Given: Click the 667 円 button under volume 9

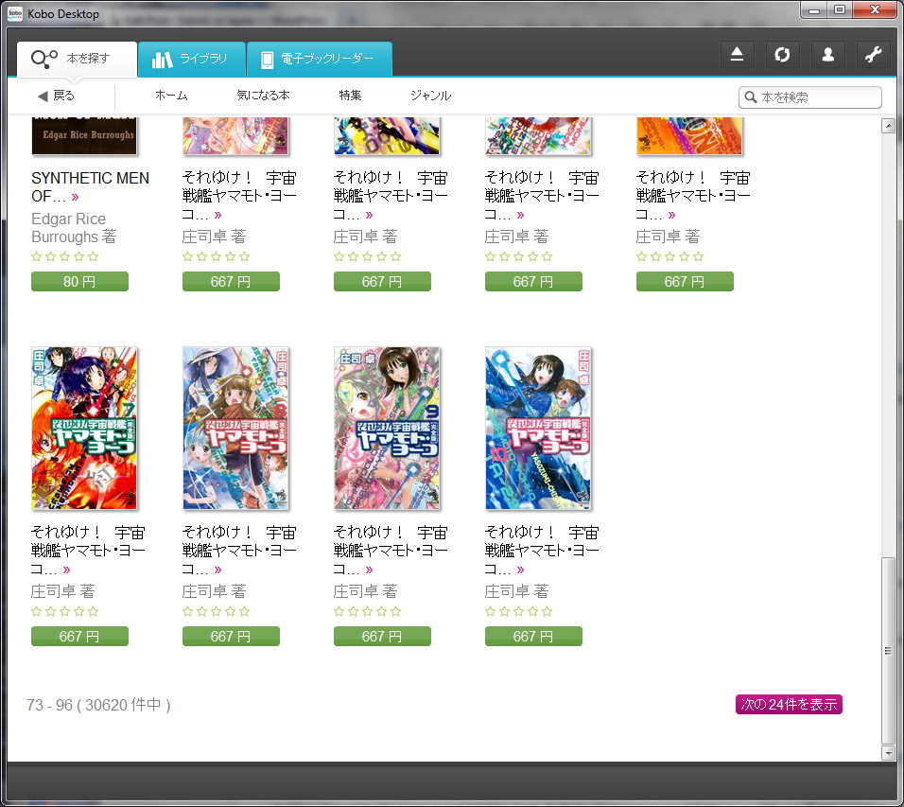Looking at the screenshot, I should tap(382, 637).
